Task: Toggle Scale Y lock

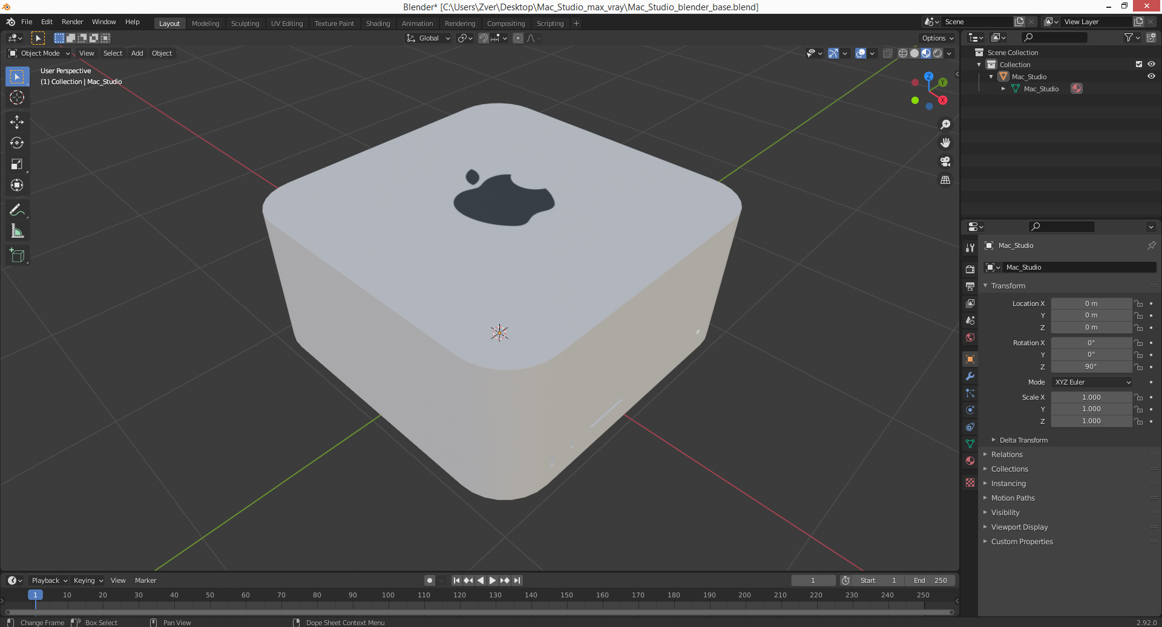Action: (1138, 409)
